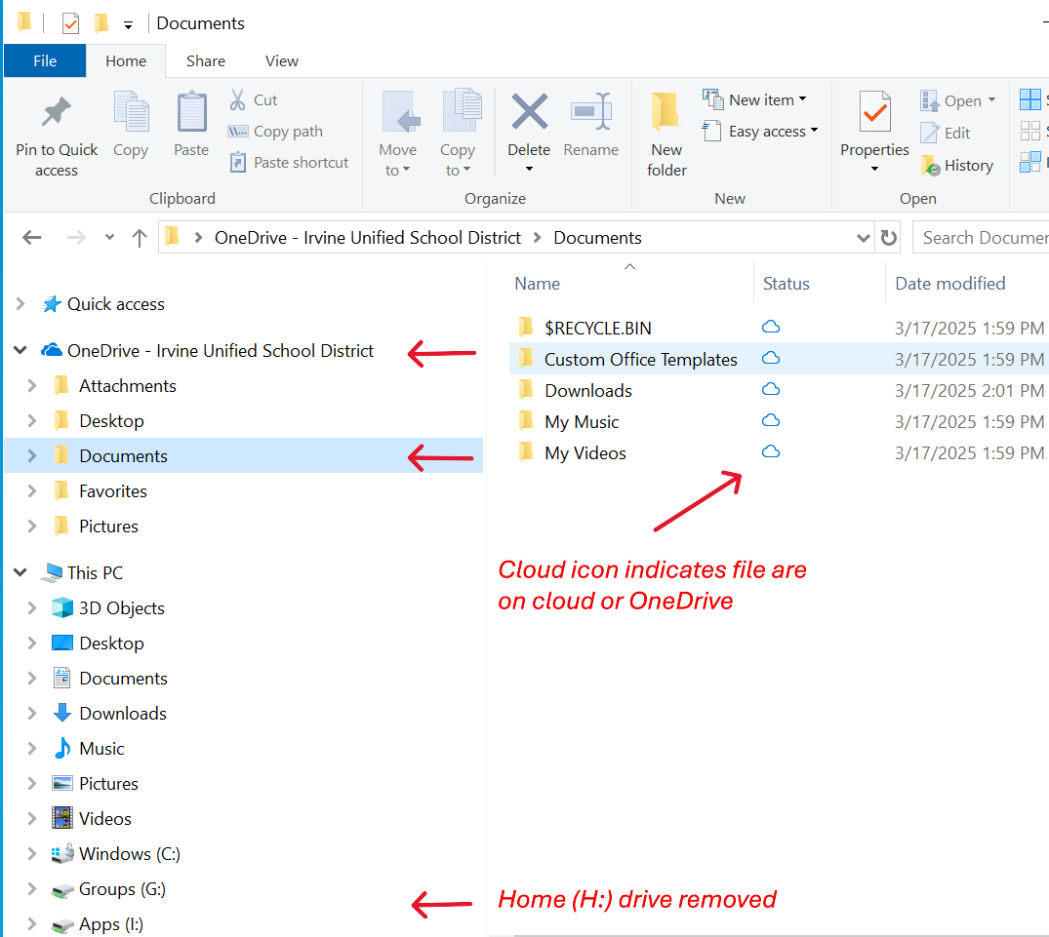This screenshot has height=937, width=1049.
Task: Click the title bar new folder icon
Action: 101,23
